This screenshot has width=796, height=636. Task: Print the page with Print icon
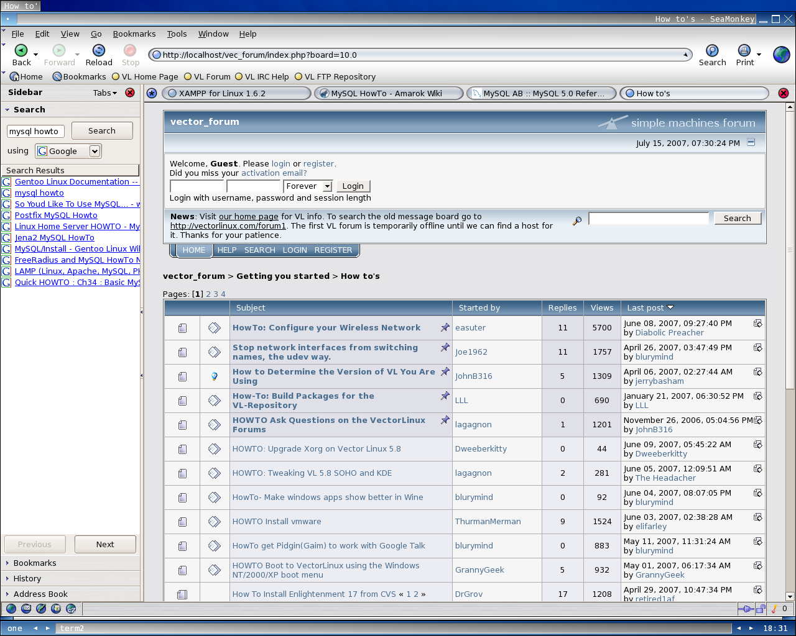point(744,55)
